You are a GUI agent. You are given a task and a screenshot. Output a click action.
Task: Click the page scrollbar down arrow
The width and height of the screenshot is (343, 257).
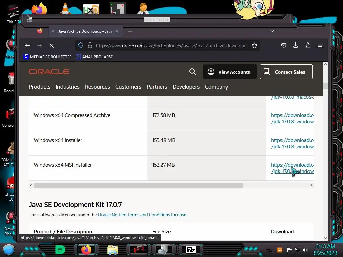[325, 238]
